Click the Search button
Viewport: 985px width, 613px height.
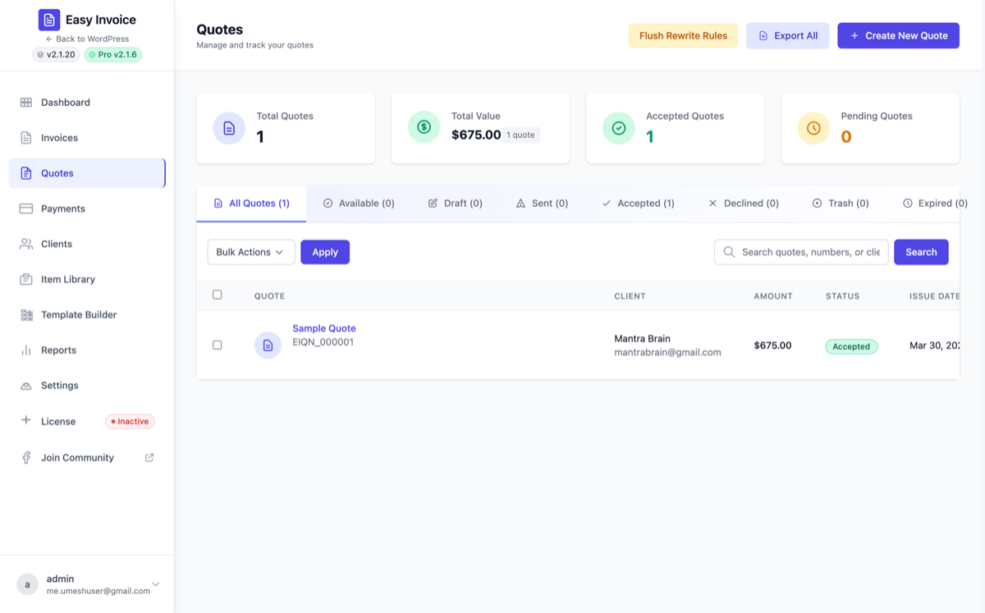[921, 252]
